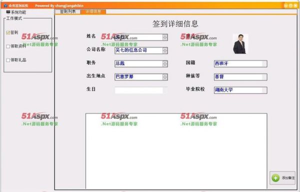Click the 职务 label
The height and width of the screenshot is (192, 300).
coord(91,62)
